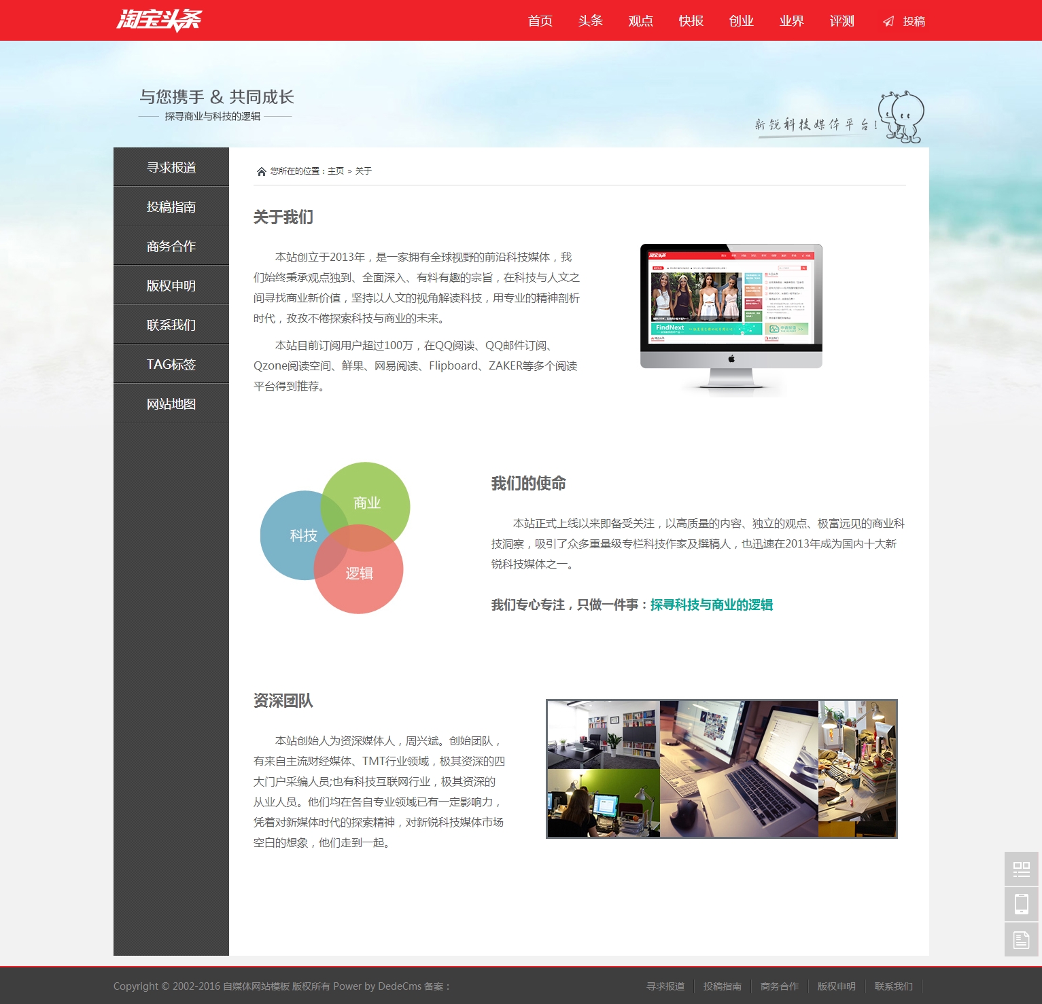Open the QR code floating icon
This screenshot has width=1042, height=1004.
(1021, 869)
